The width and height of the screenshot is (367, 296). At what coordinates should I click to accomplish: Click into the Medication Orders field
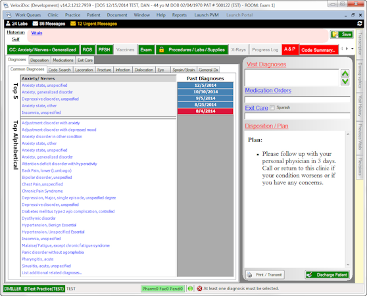(297, 99)
